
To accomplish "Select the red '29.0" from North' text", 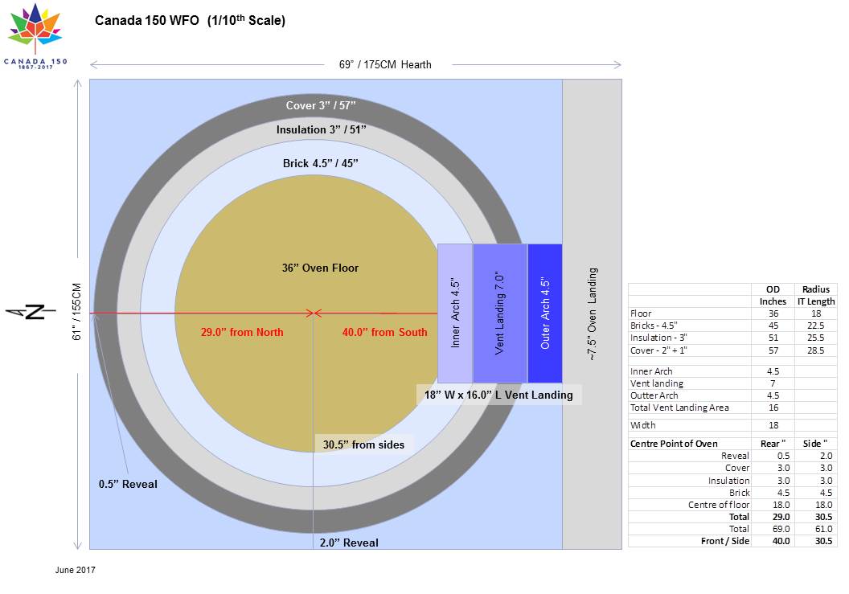I will [x=242, y=332].
